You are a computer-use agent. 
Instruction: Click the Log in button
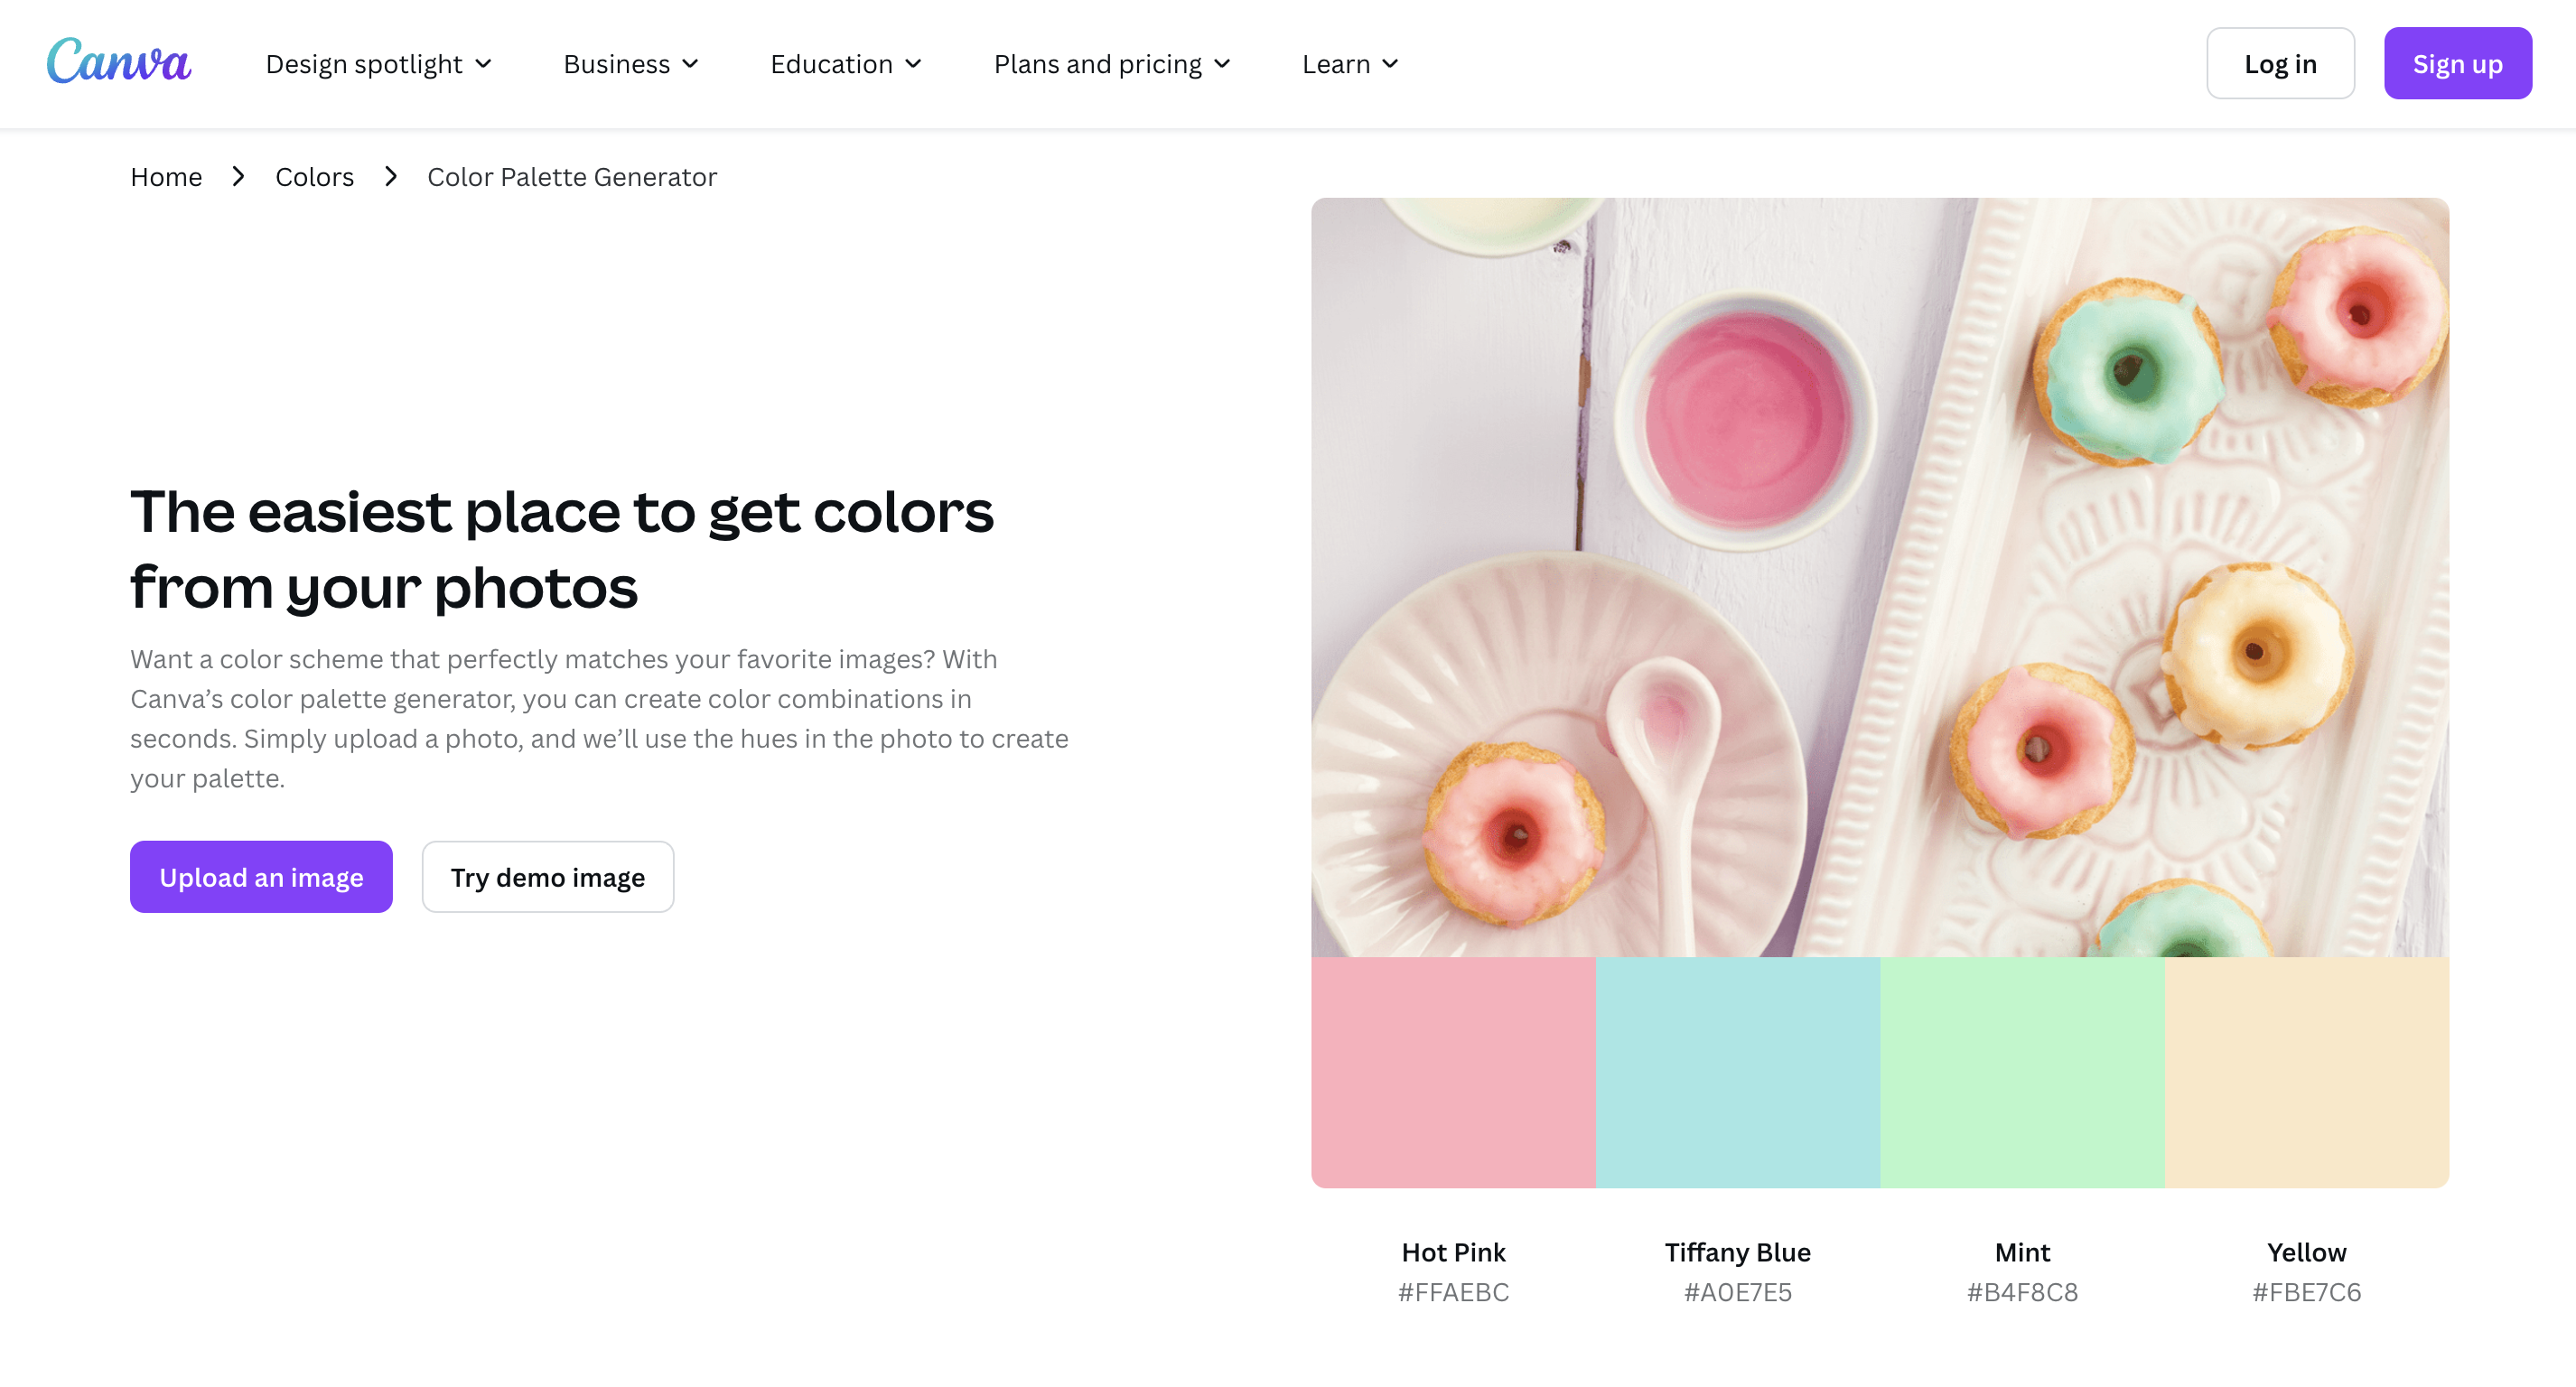pos(2280,63)
